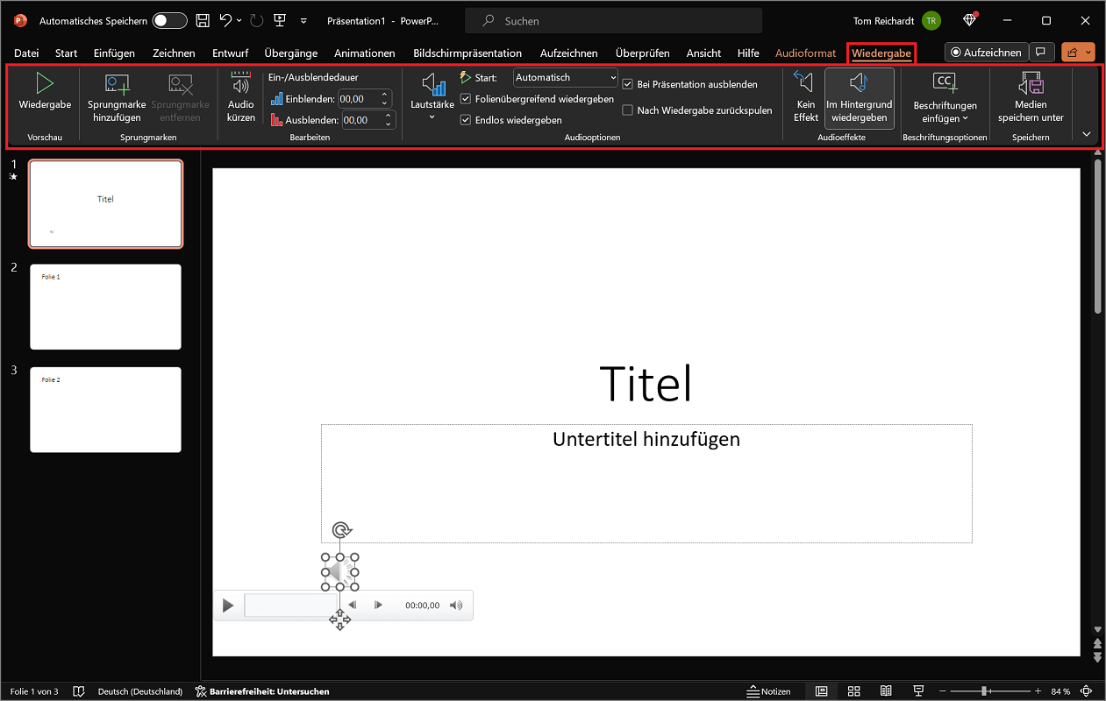Switch to slide sorter view

pos(853,691)
